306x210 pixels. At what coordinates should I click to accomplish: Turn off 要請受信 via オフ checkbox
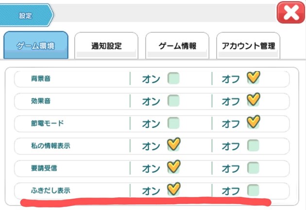pyautogui.click(x=253, y=168)
